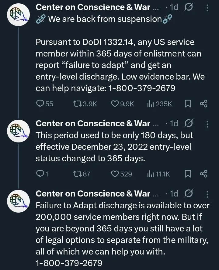219x270 pixels.
Task: Like the tweet with 9.9K likes
Action: pyautogui.click(x=115, y=104)
